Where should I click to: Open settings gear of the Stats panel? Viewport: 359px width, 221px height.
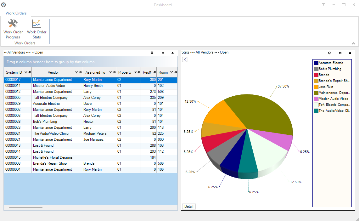pyautogui.click(x=329, y=53)
